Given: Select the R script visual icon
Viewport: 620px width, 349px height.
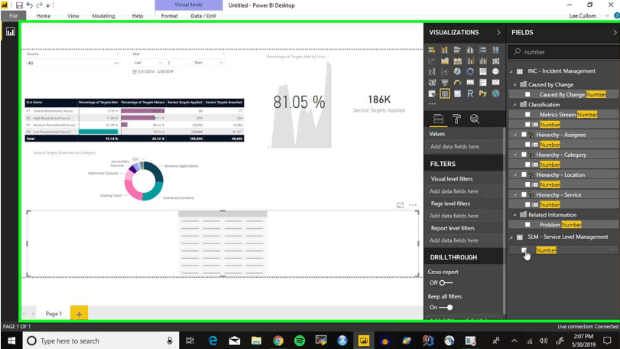Looking at the screenshot, I should 470,94.
